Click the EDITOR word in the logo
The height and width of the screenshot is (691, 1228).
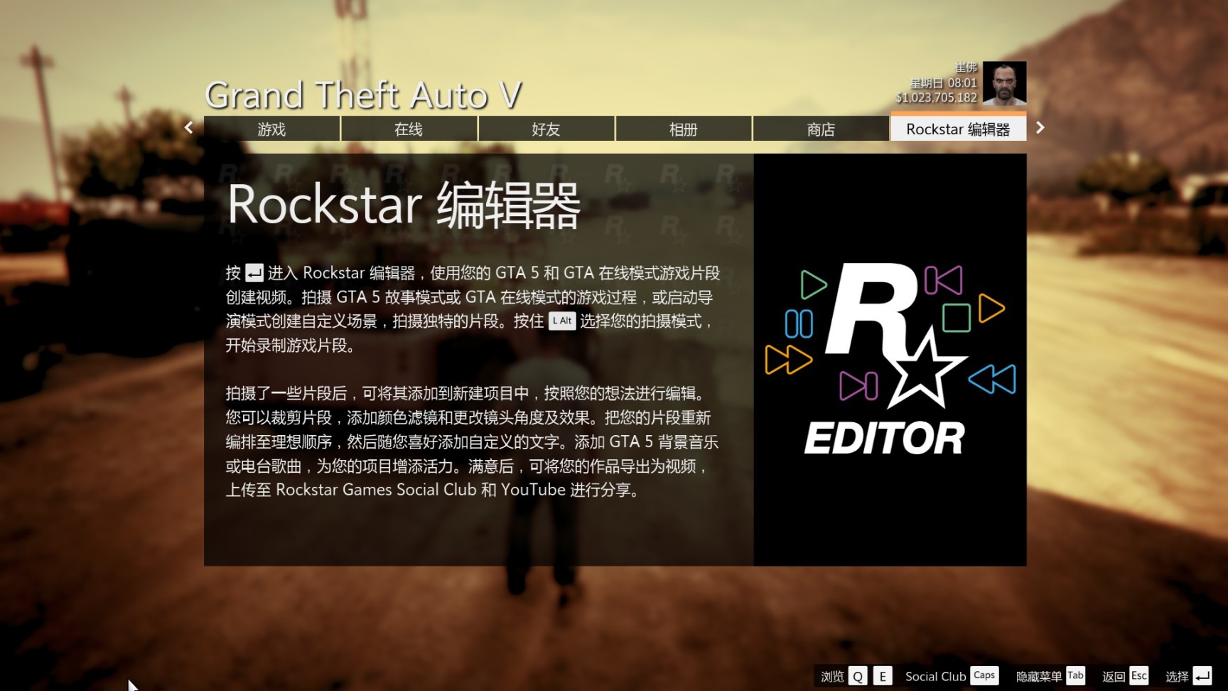click(885, 438)
